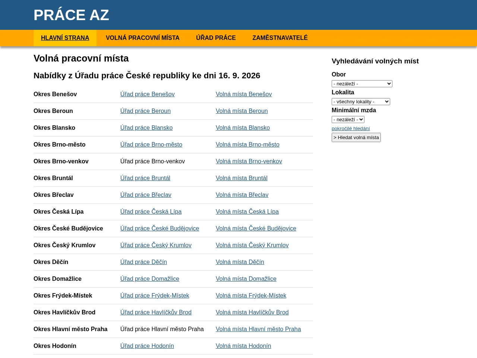Viewport: 477px width, 358px height.
Task: Click the Vyhledávání volných míst heading
Action: click(x=375, y=61)
